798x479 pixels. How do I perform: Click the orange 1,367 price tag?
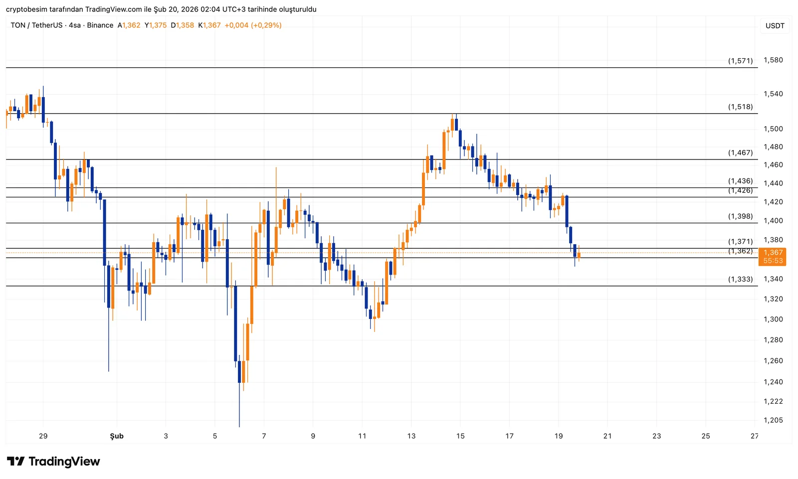773,253
